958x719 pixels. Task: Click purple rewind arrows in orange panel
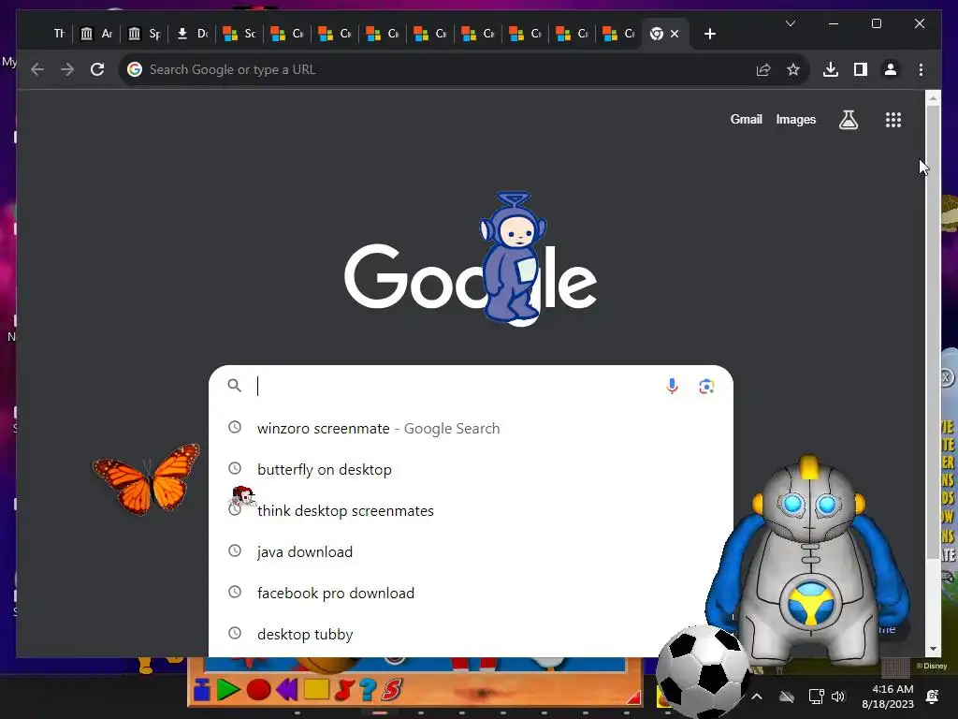286,690
